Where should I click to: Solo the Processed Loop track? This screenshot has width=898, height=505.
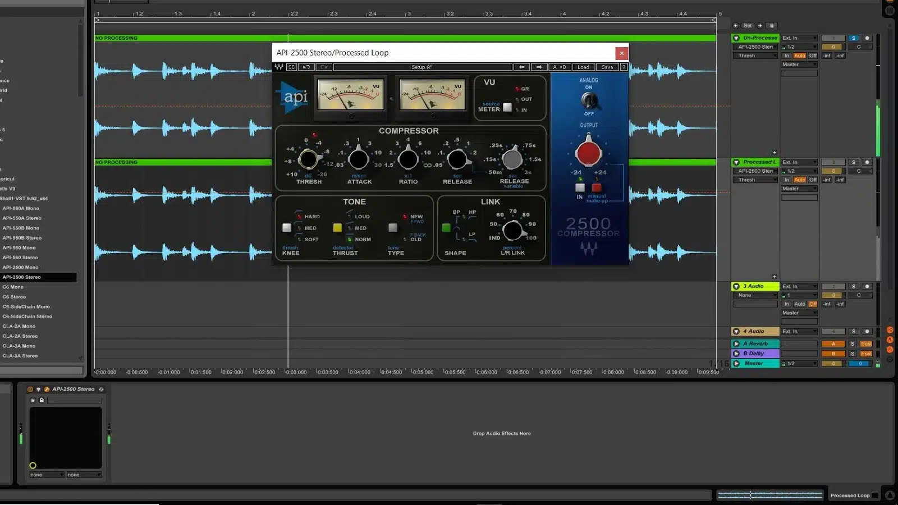(x=854, y=162)
